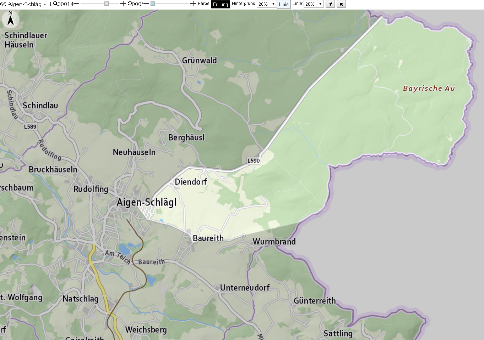Click the Aigen-Schlägl town label
The height and width of the screenshot is (340, 484).
click(x=147, y=202)
